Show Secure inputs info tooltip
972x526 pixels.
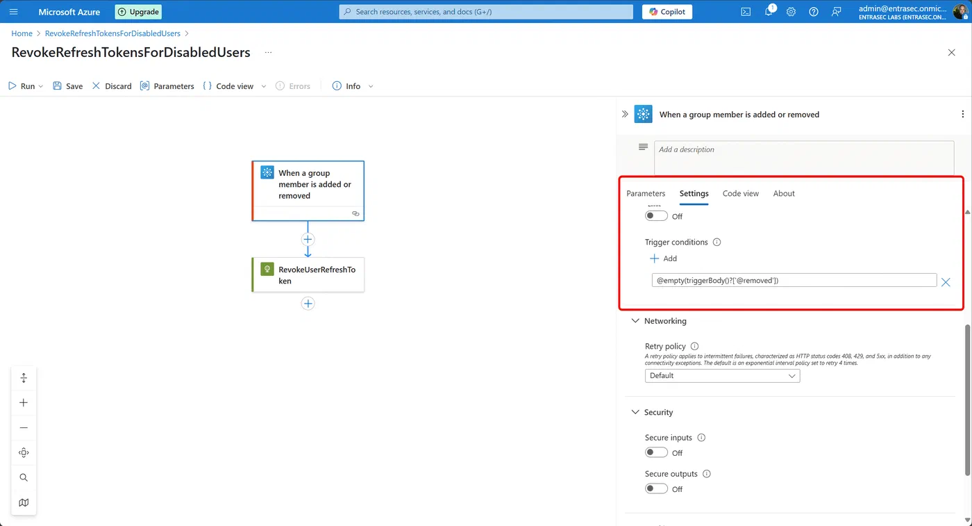tap(701, 438)
